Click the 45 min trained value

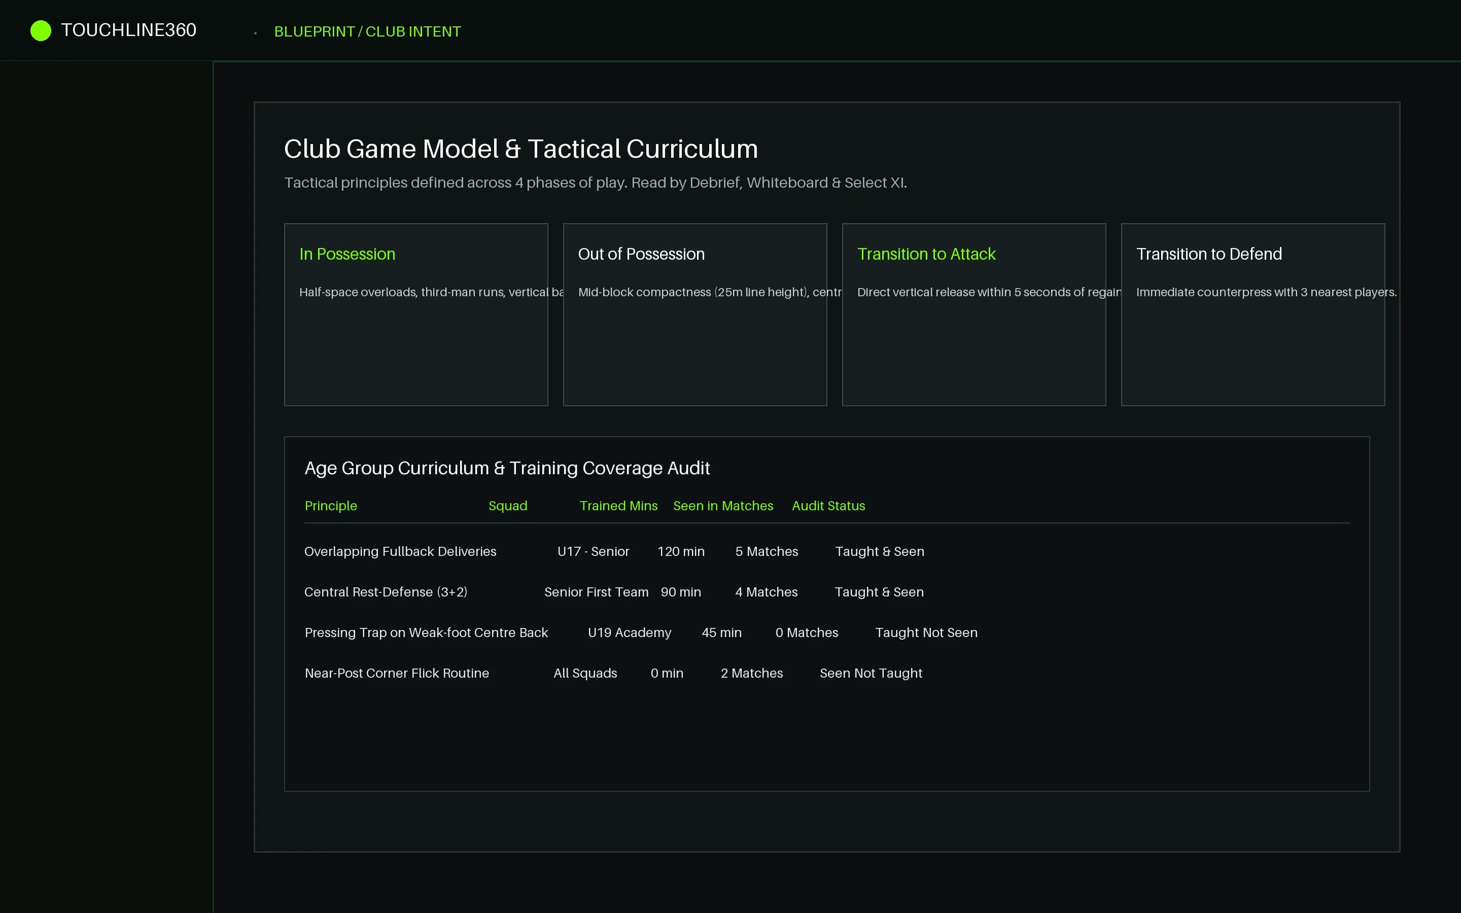pyautogui.click(x=721, y=632)
